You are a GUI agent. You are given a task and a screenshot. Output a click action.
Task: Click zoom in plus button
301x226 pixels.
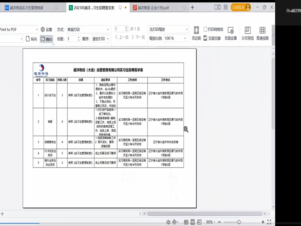(263, 222)
